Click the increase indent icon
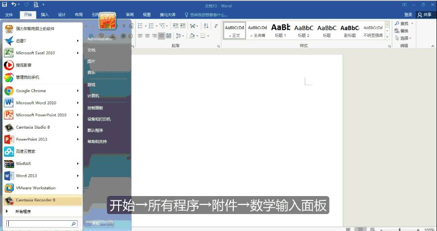The height and width of the screenshot is (231, 437). (183, 26)
